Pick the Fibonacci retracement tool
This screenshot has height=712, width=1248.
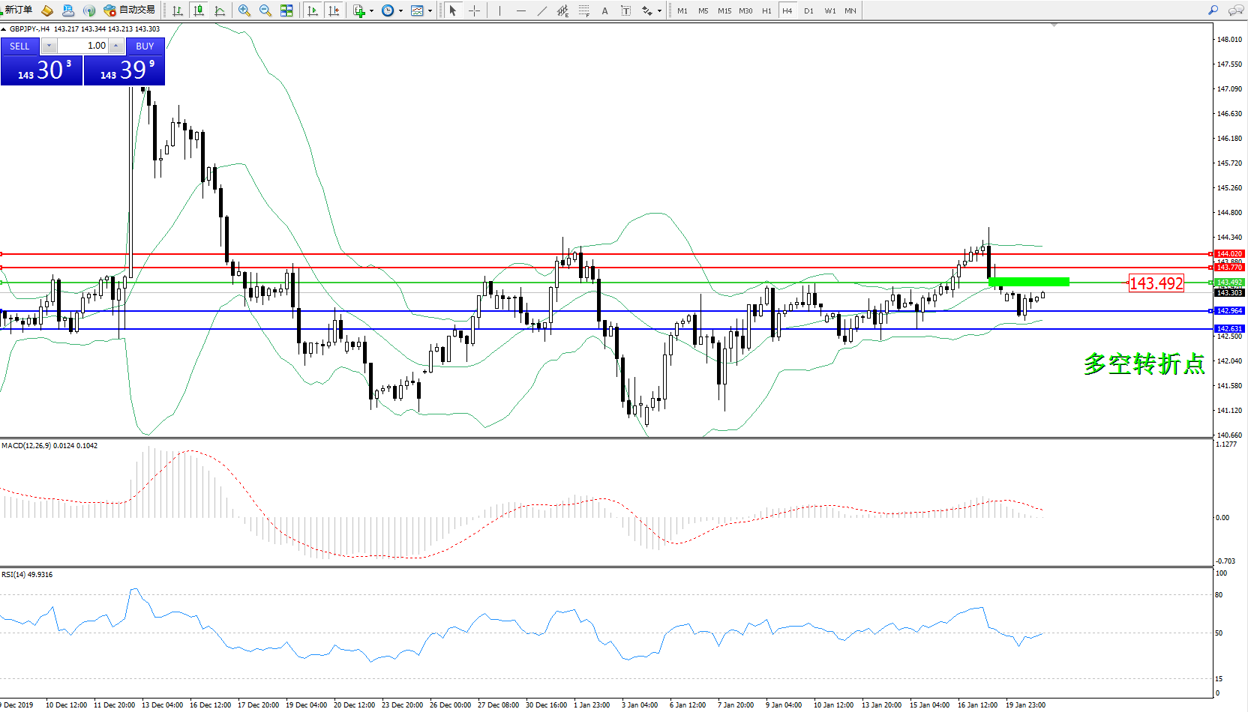click(x=583, y=10)
